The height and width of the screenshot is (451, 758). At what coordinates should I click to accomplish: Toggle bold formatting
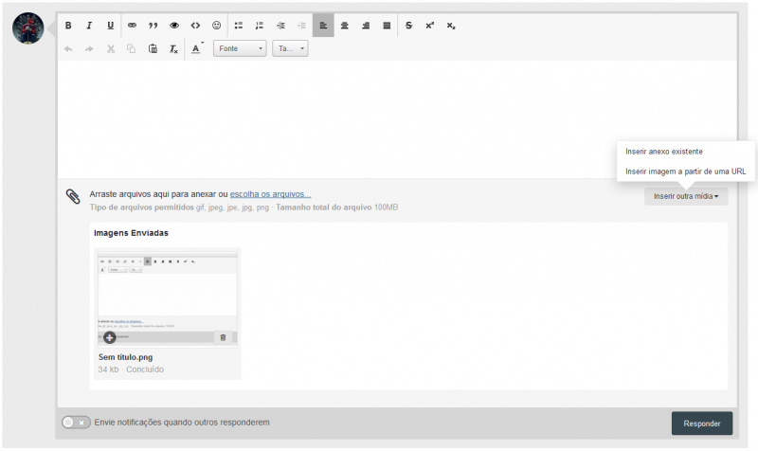click(68, 26)
